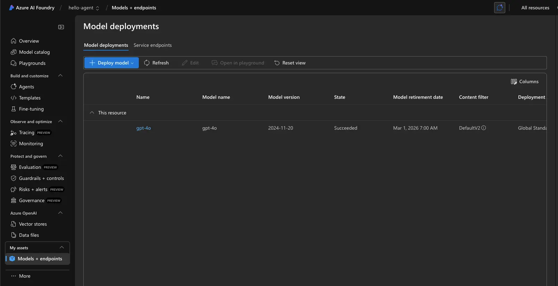Viewport: 558px width, 286px height.
Task: Open Playgrounds in the sidebar
Action: pos(32,63)
